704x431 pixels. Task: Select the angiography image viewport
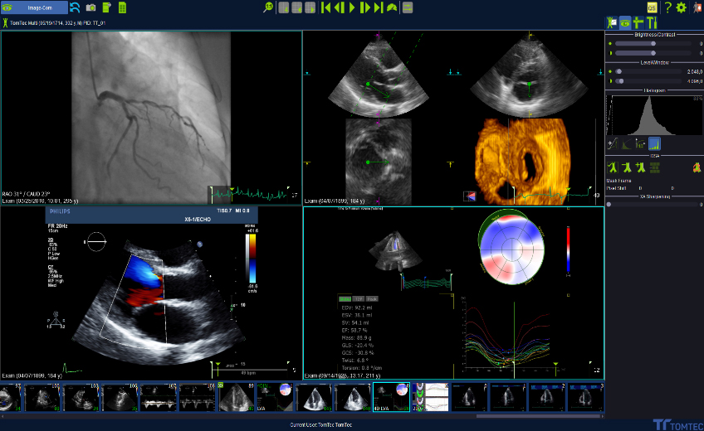pyautogui.click(x=149, y=116)
